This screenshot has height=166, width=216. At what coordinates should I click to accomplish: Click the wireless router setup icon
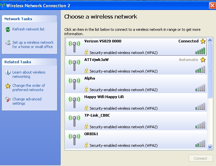[8, 43]
